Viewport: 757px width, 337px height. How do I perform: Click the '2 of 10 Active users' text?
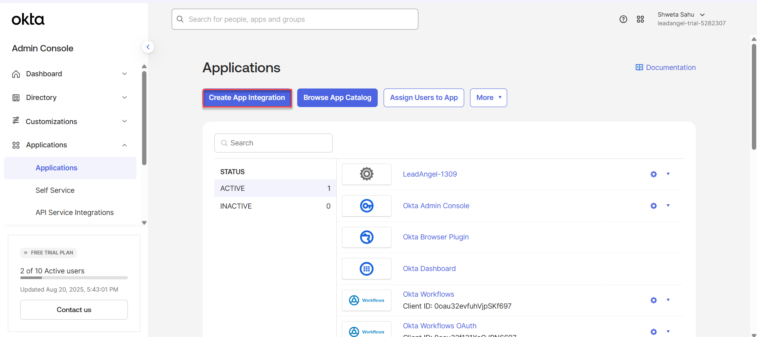pos(52,271)
